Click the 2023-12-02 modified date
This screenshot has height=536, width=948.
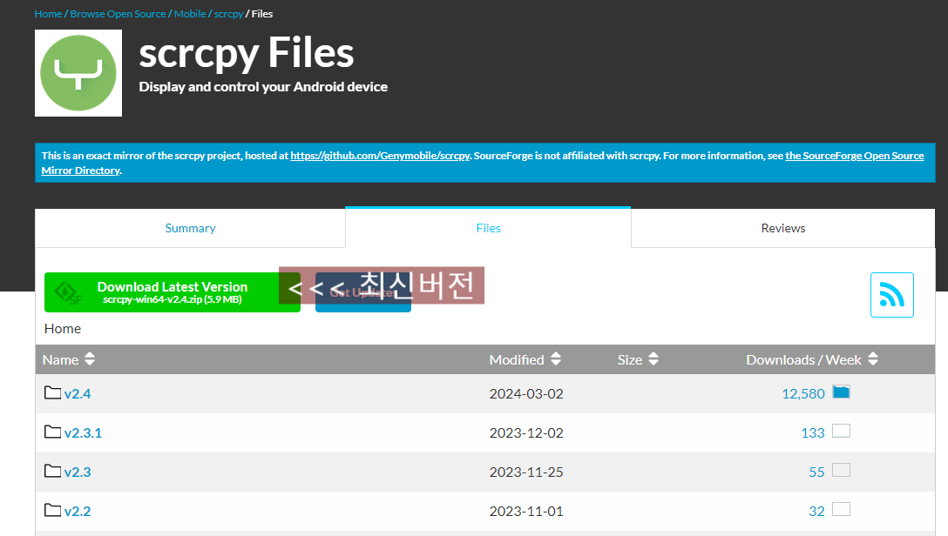coord(526,432)
